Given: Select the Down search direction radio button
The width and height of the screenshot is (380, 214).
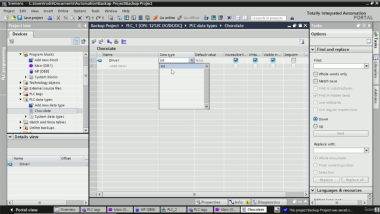Looking at the screenshot, I should pyautogui.click(x=315, y=119).
